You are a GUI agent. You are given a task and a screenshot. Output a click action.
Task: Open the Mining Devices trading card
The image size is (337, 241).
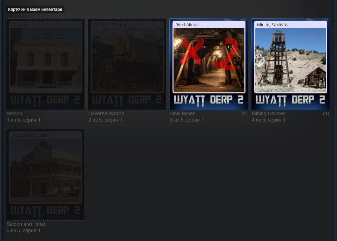(x=290, y=64)
